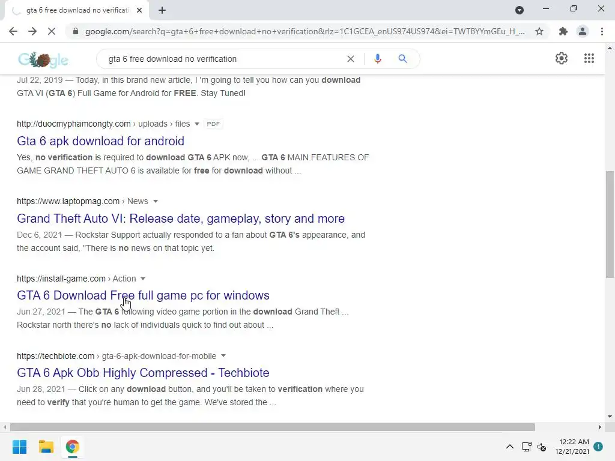The height and width of the screenshot is (461, 615).
Task: Expand options for laptopmag.com result
Action: (156, 201)
